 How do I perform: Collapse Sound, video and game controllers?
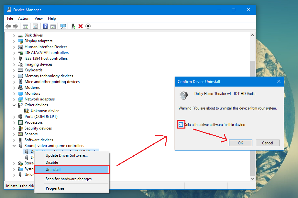click(14, 146)
